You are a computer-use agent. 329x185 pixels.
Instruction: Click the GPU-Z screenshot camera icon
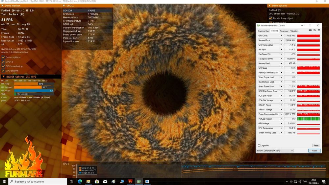[x=310, y=30]
